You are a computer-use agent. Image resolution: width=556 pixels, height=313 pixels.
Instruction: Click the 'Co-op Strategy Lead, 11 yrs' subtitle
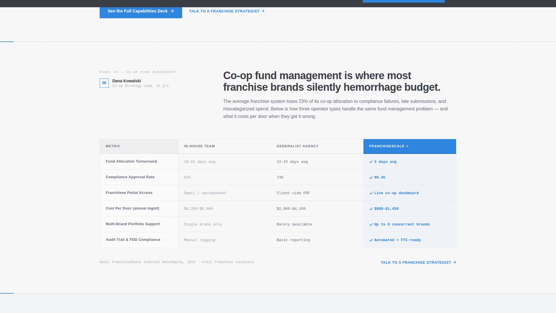(140, 86)
